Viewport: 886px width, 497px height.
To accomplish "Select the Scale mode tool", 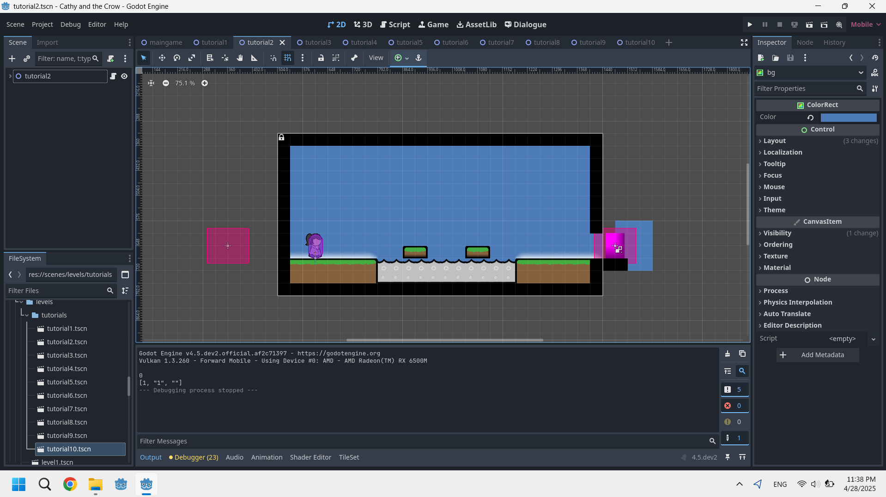I will pos(192,58).
